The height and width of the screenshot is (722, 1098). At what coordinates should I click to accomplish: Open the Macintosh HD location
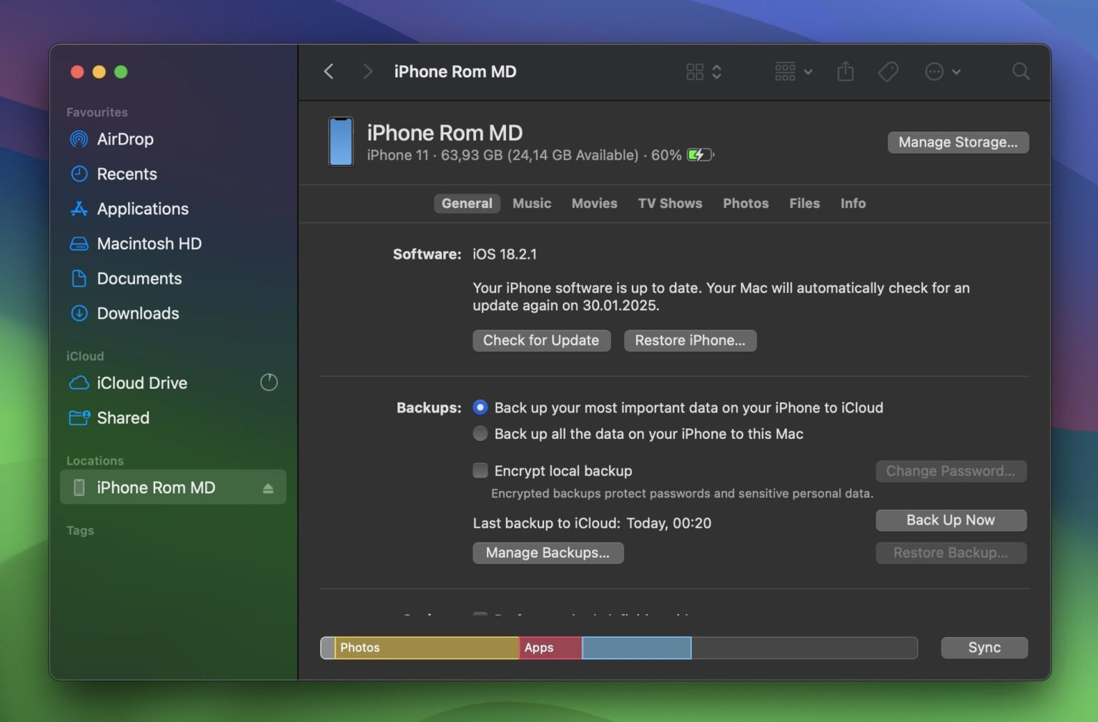point(149,244)
